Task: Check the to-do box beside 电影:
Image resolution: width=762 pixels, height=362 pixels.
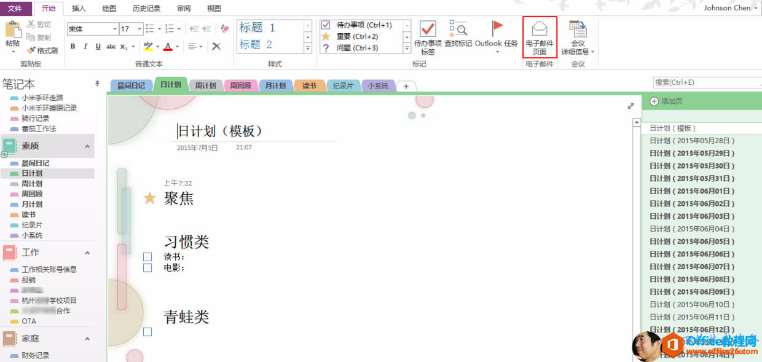Action: pos(147,268)
